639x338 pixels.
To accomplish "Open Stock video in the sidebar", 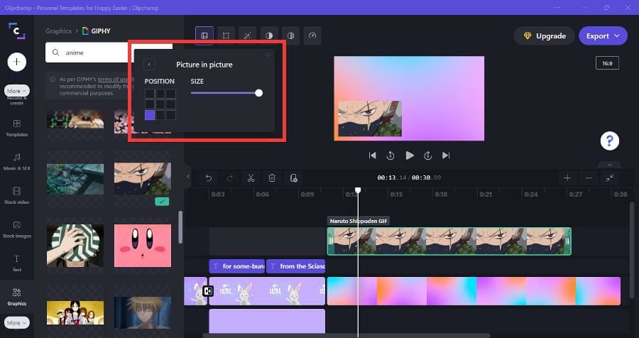I will pos(17,195).
